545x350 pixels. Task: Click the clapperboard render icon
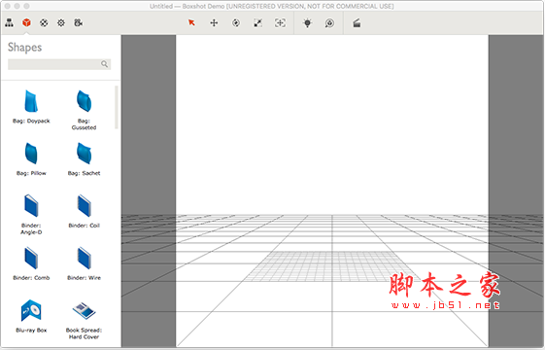coord(357,23)
